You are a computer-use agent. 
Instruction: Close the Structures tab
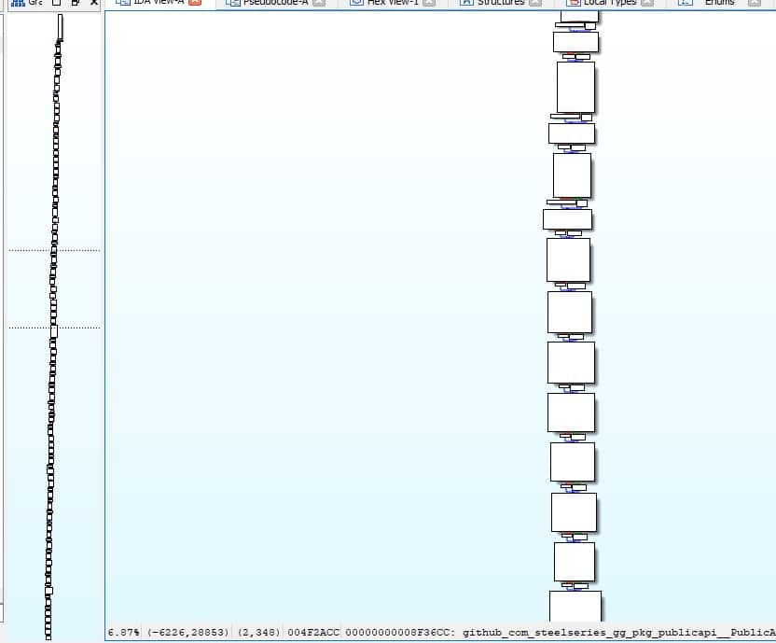(x=535, y=3)
